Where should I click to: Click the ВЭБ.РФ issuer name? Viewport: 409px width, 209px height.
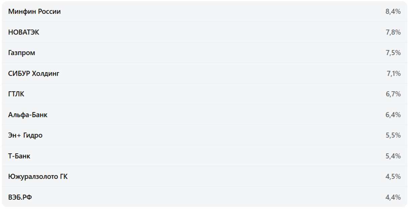[20, 197]
